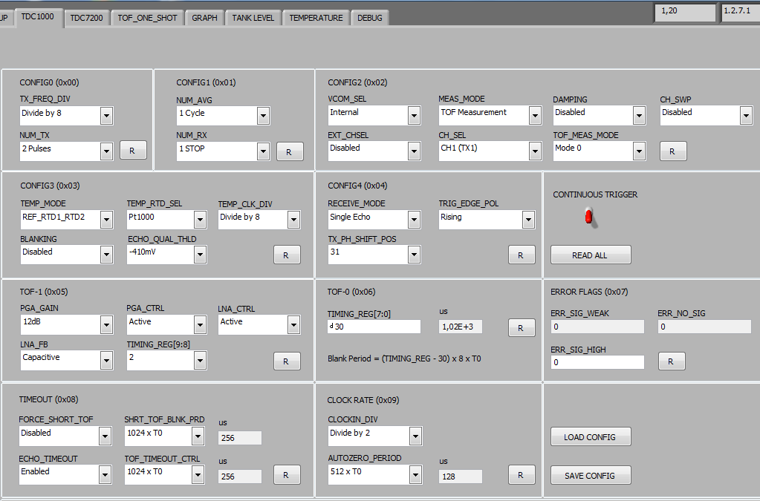
Task: Read CONFIG3 register with R button
Action: [x=287, y=255]
